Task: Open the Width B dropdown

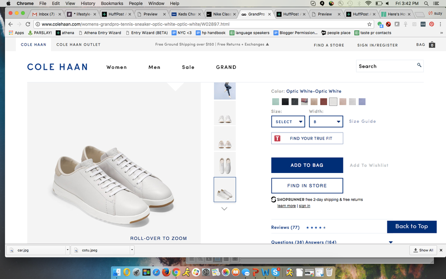Action: click(326, 121)
